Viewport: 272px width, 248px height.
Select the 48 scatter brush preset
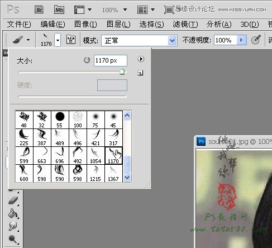click(24, 120)
